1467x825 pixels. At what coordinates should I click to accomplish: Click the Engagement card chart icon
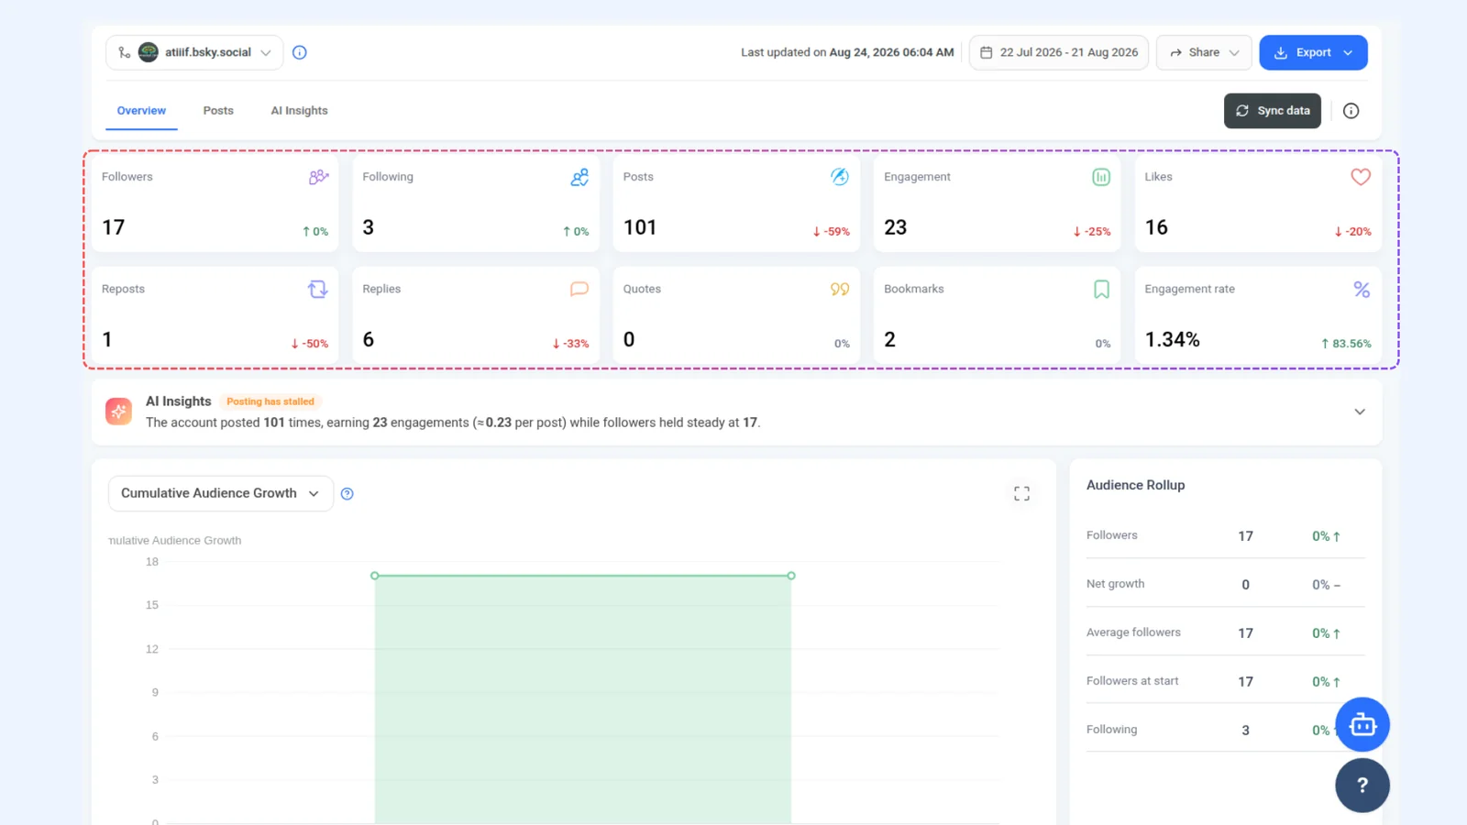[x=1101, y=177]
